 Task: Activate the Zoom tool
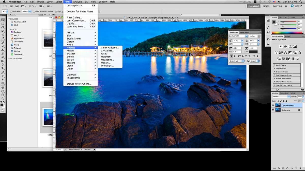tap(3, 98)
